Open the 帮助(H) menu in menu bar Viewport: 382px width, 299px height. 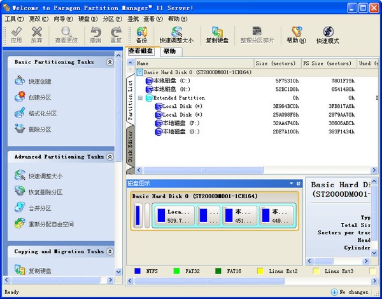[178, 19]
